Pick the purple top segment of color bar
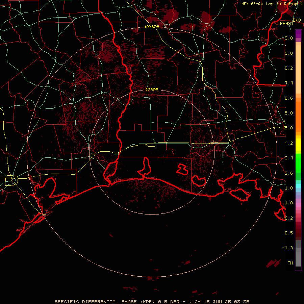This screenshot has height=304, width=304. [298, 34]
